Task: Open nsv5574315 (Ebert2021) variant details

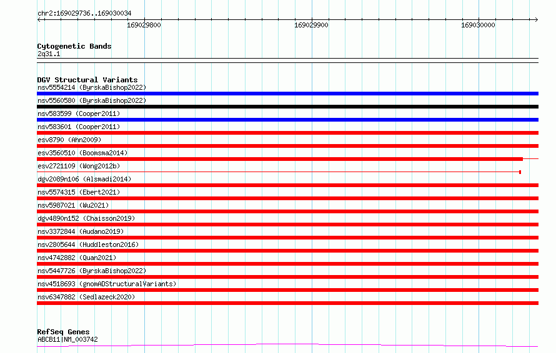Action: [79, 192]
